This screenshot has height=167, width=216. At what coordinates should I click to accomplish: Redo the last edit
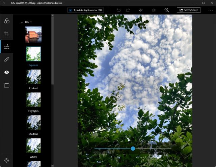(128, 10)
